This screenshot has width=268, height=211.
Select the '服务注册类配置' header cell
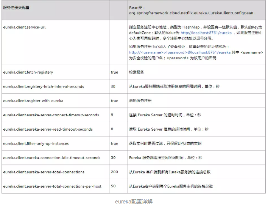point(16,8)
